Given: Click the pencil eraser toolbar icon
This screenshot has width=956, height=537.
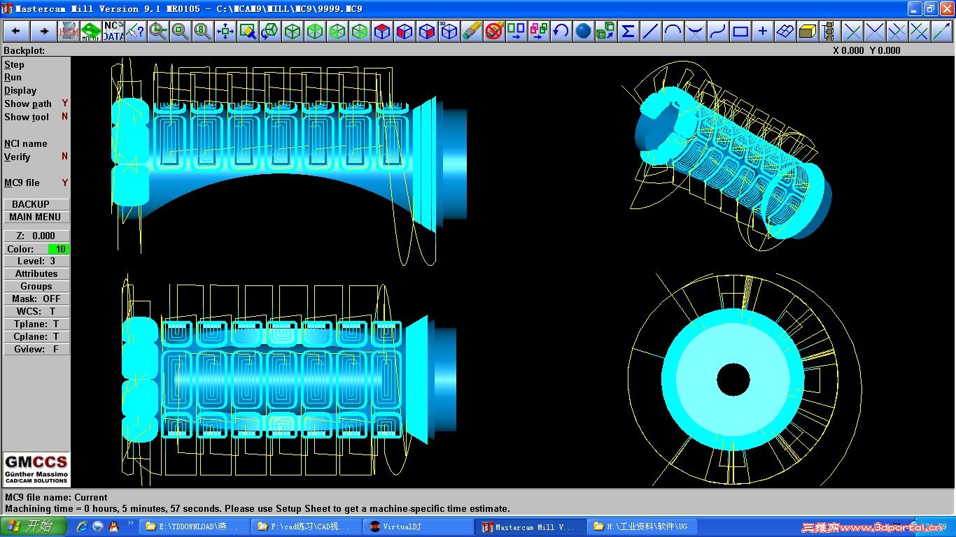Looking at the screenshot, I should pos(472,31).
